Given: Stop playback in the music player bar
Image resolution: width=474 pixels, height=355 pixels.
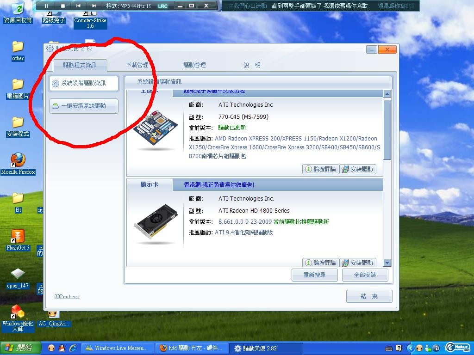Looking at the screenshot, I should coord(63,6).
